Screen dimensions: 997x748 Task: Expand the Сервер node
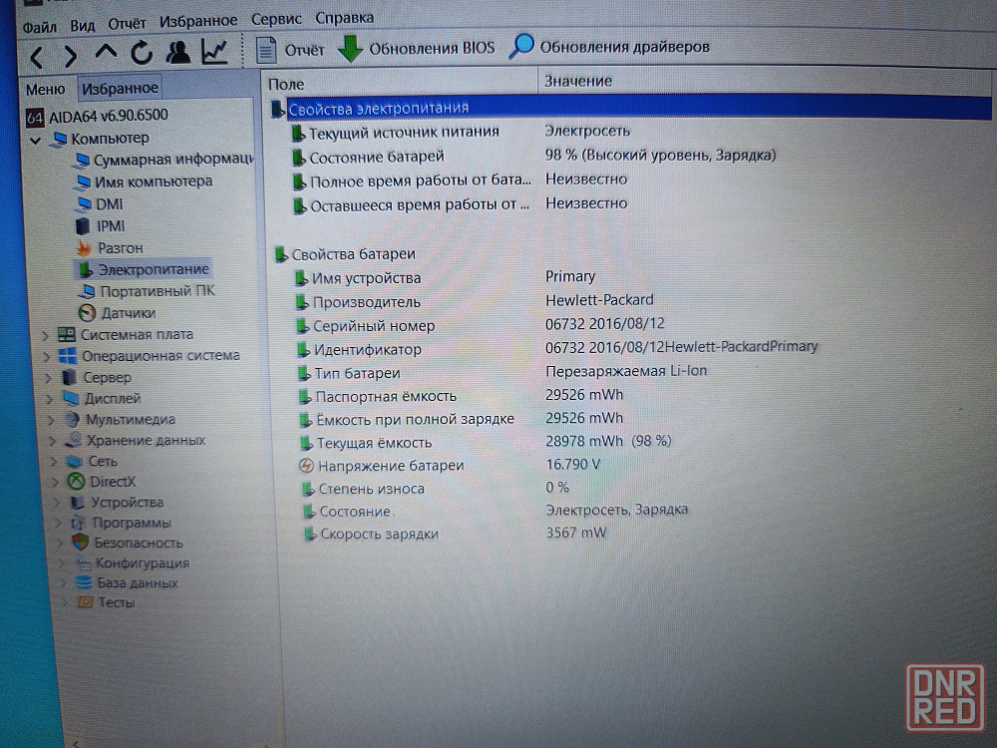48,378
